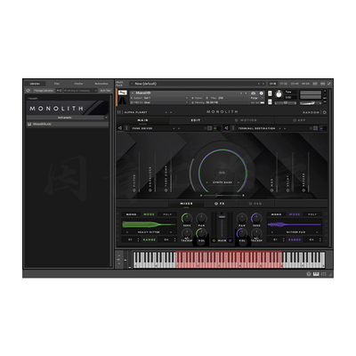The width and height of the screenshot is (356, 356).
Task: Toggle the EQUALIZER macro power button
Action: [150, 190]
